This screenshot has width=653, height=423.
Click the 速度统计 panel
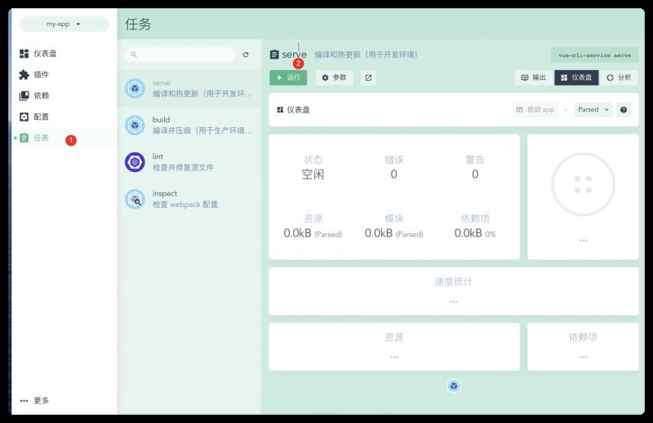point(454,291)
